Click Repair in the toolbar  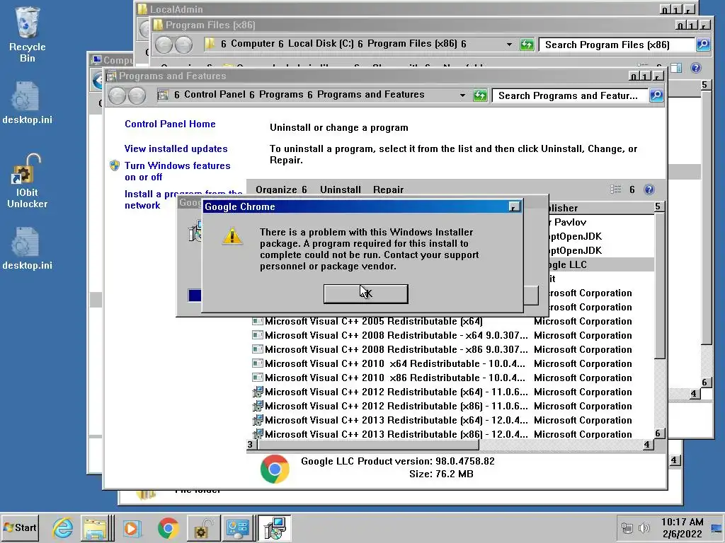389,189
